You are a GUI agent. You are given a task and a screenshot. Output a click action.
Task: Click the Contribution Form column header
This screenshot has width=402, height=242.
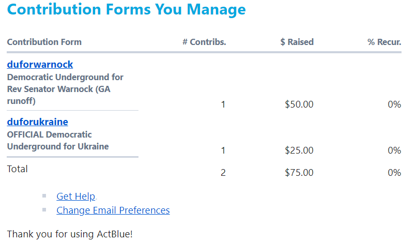tap(44, 42)
